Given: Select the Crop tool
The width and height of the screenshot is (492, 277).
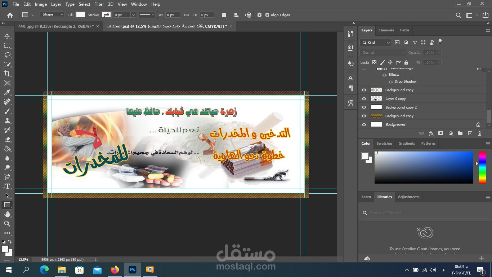Looking at the screenshot, I should tap(7, 74).
